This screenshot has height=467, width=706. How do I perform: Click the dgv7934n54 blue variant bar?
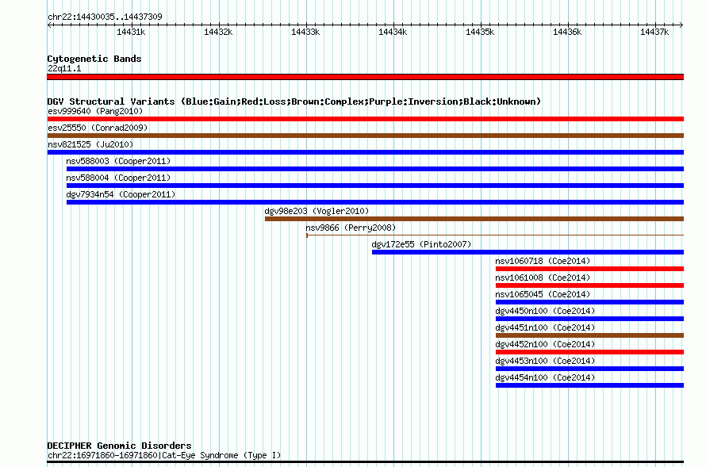pos(375,202)
